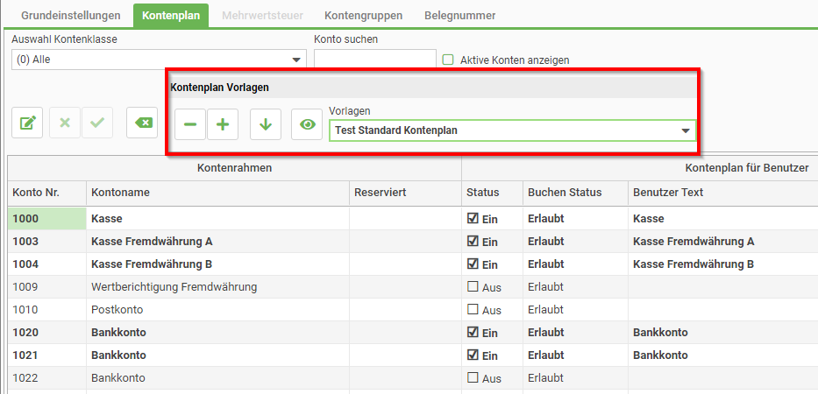This screenshot has height=394, width=818.
Task: Click the Kontoname column header
Action: [x=218, y=193]
